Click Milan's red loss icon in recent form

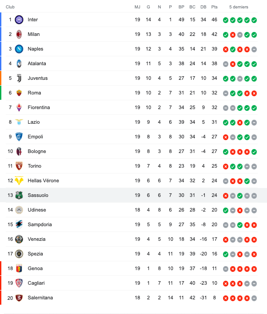233,35
